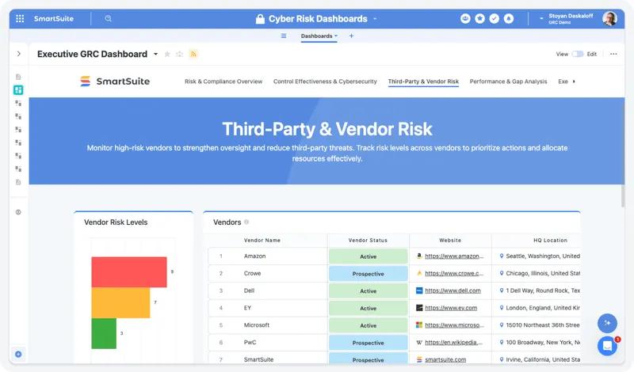The width and height of the screenshot is (634, 372).
Task: Open the AI assistant sparkle button
Action: (607, 323)
